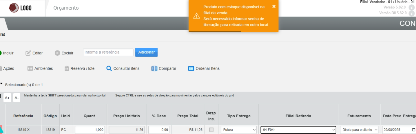Viewport: 416px width, 134px height.
Task: Click the Ordenar Itens list icon
Action: point(191,68)
